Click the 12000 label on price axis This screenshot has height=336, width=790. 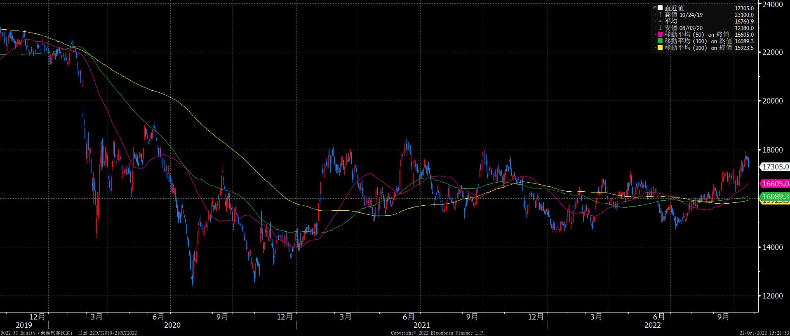pyautogui.click(x=773, y=296)
